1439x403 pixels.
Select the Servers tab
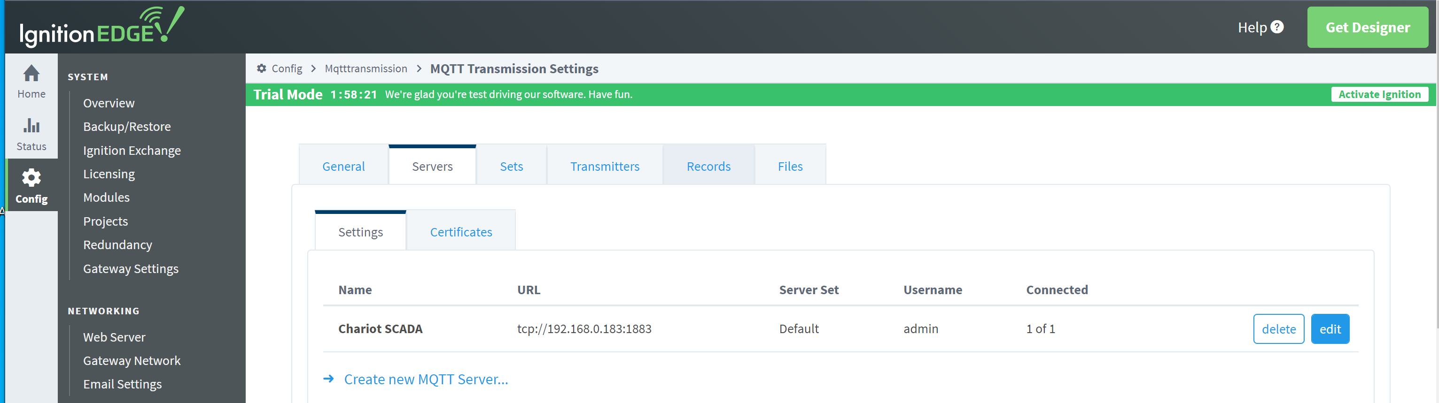tap(432, 166)
